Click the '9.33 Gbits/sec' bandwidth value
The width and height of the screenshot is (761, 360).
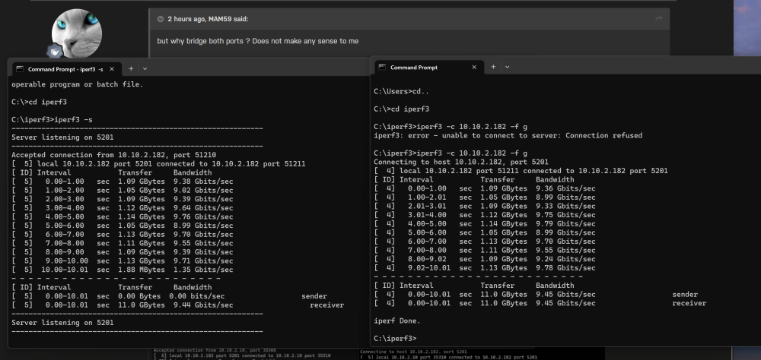click(565, 206)
